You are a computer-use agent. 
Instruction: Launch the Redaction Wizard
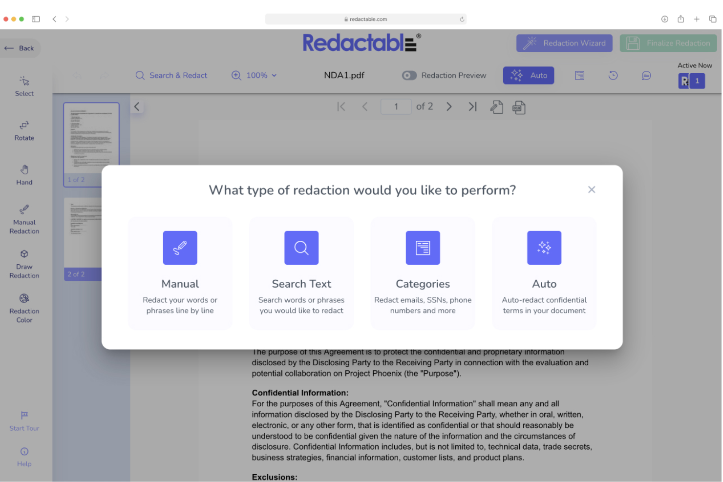pos(565,43)
